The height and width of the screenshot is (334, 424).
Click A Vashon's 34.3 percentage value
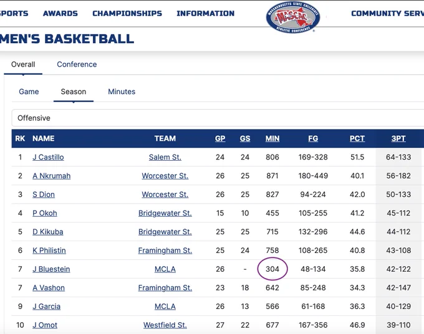357,288
